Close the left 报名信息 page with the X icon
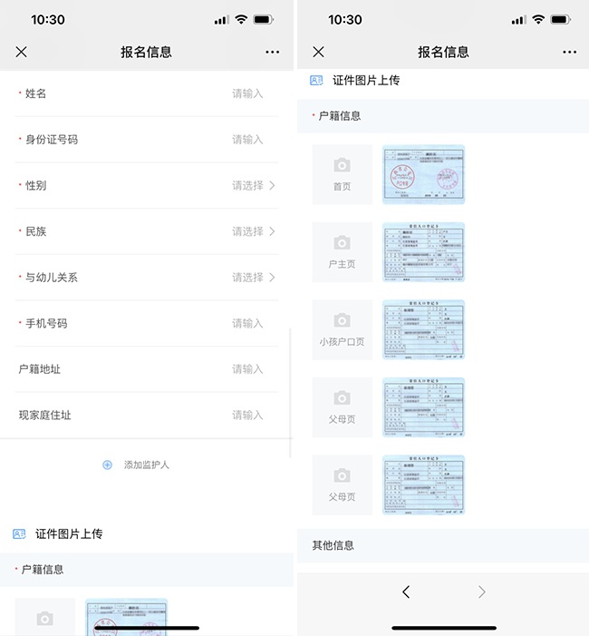This screenshot has width=589, height=636. tap(21, 52)
